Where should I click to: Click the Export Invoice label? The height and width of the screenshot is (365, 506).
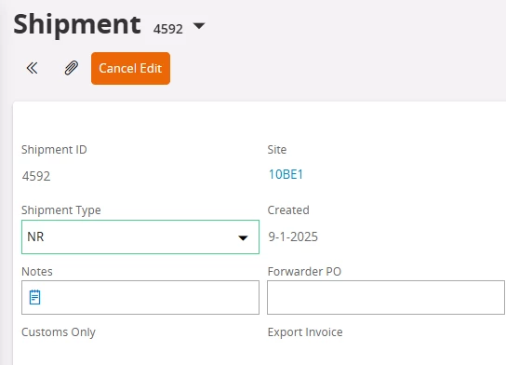point(305,332)
